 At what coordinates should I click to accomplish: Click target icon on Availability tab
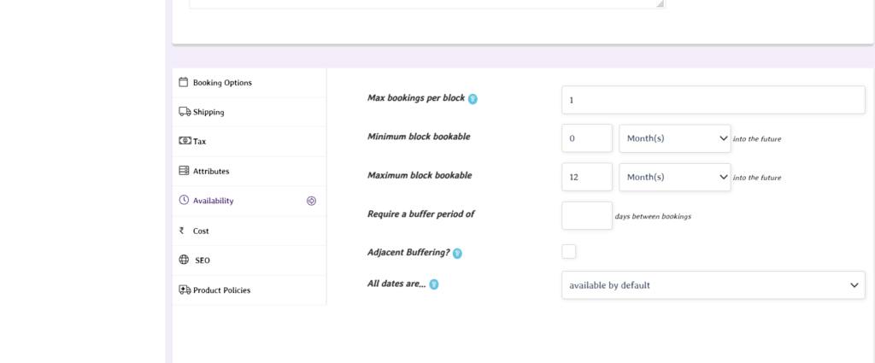point(311,201)
